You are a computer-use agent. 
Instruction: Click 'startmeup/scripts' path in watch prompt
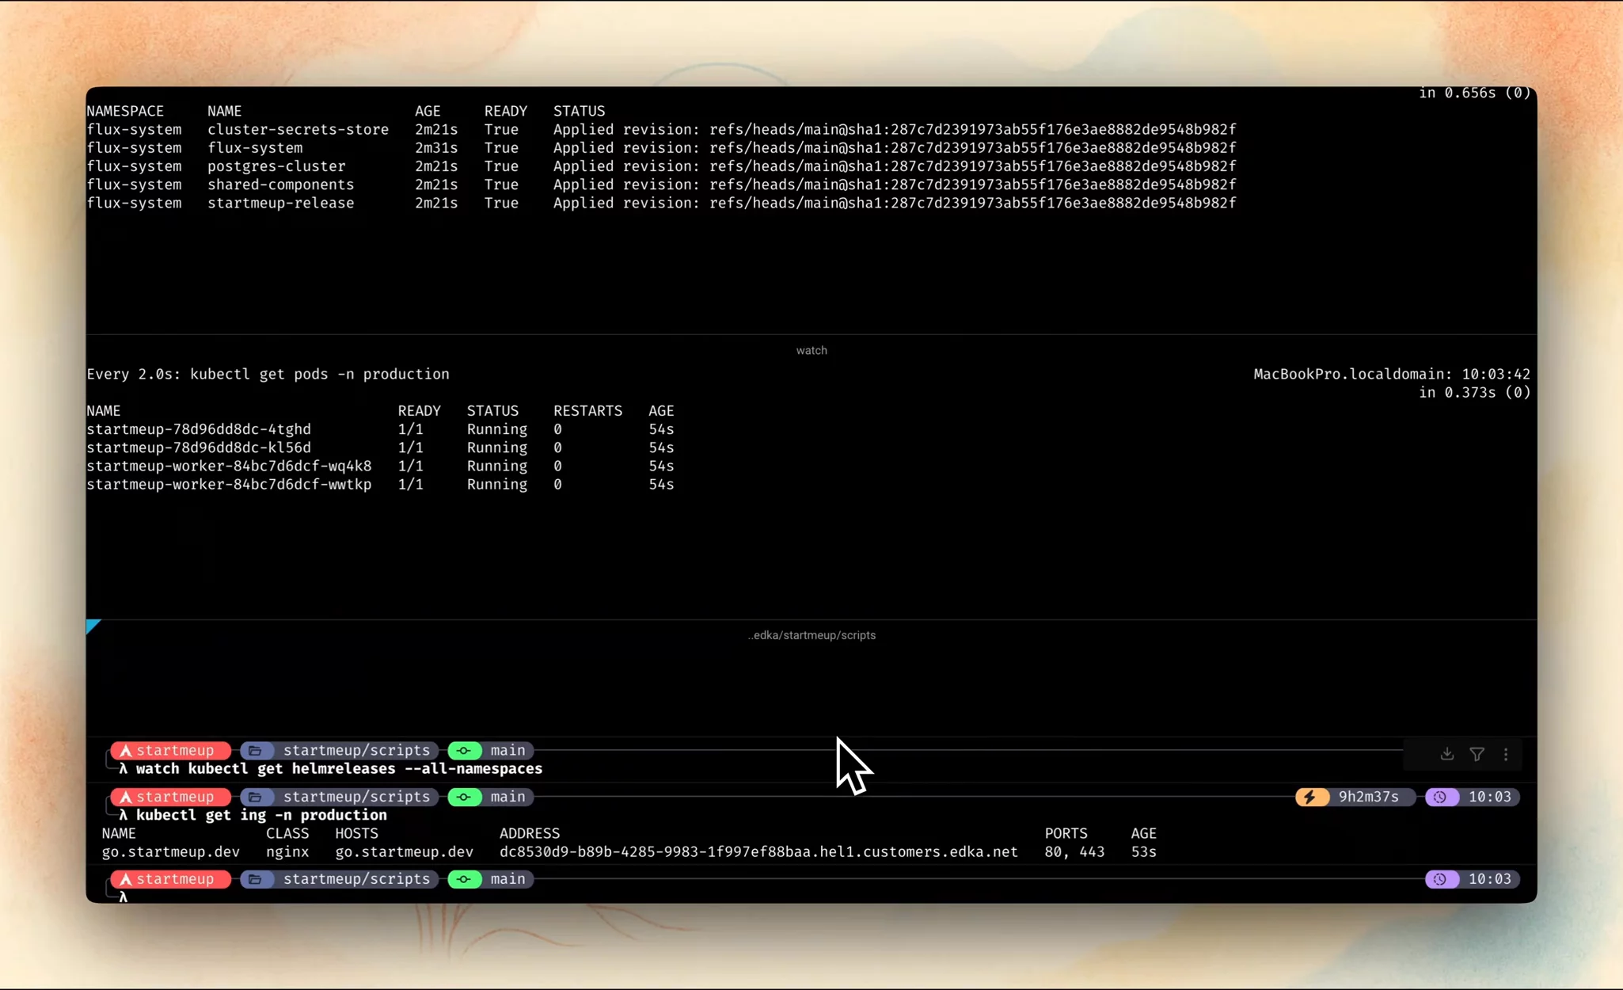pyautogui.click(x=356, y=750)
